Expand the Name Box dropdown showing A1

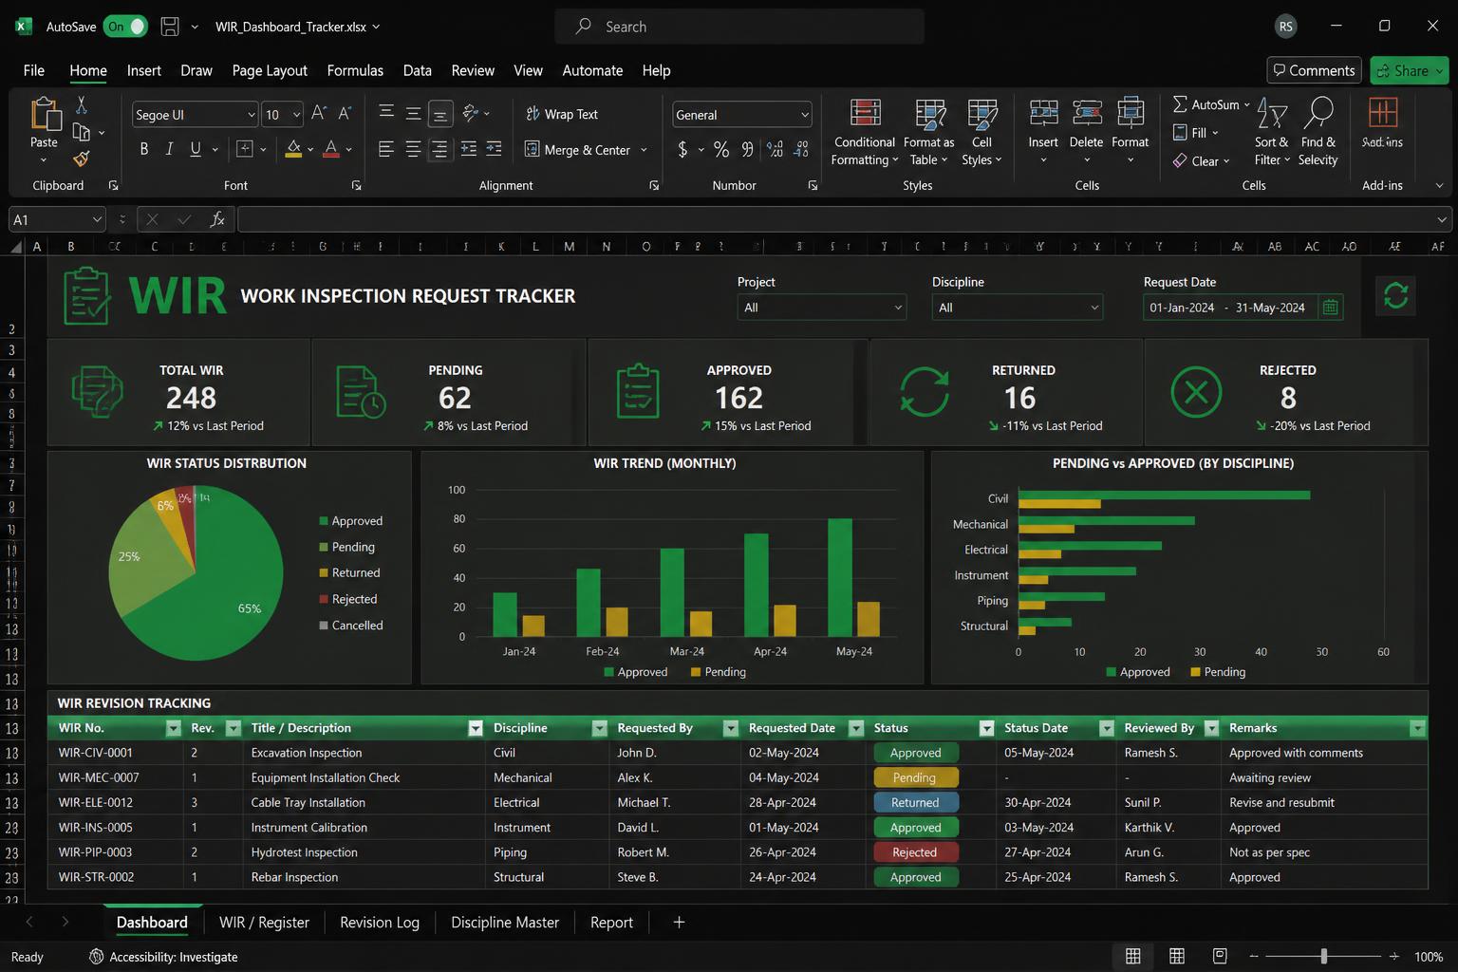click(97, 219)
